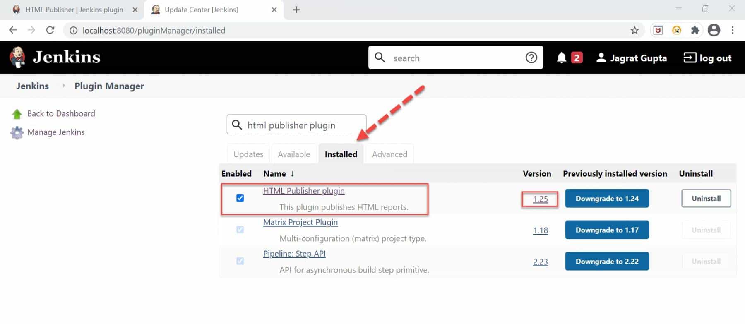Switch to the Updates tab
This screenshot has height=324, width=745.
(x=248, y=154)
